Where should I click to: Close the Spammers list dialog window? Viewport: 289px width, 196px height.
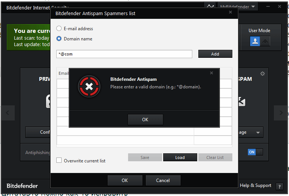(x=230, y=12)
